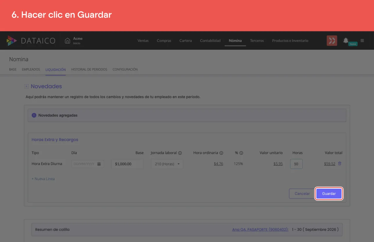Select the LIQUIDACIÓN tab

(56, 70)
